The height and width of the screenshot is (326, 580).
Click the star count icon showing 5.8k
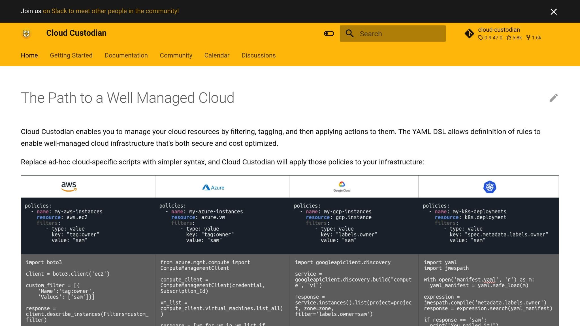tap(509, 37)
